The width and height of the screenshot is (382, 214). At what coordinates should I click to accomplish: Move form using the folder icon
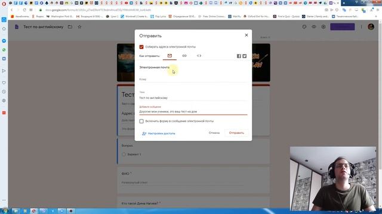coord(70,27)
